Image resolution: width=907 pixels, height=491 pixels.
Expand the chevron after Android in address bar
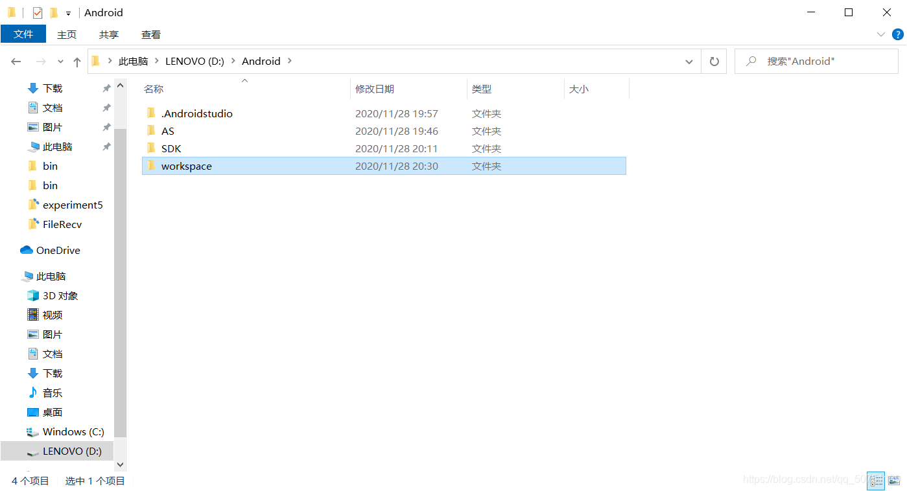pyautogui.click(x=289, y=61)
